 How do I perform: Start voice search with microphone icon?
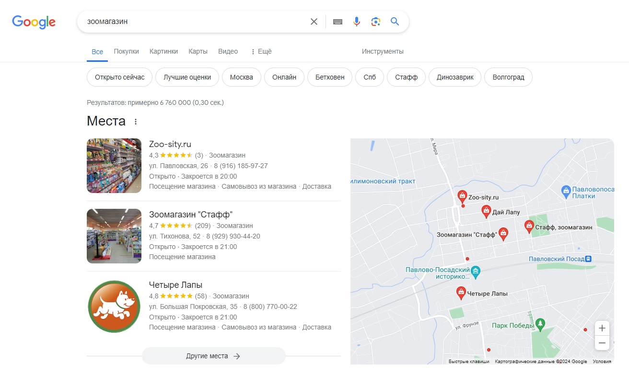(x=356, y=22)
